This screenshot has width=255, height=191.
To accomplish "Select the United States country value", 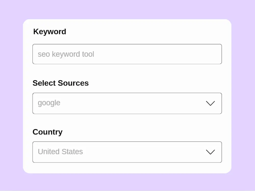I will 60,152.
